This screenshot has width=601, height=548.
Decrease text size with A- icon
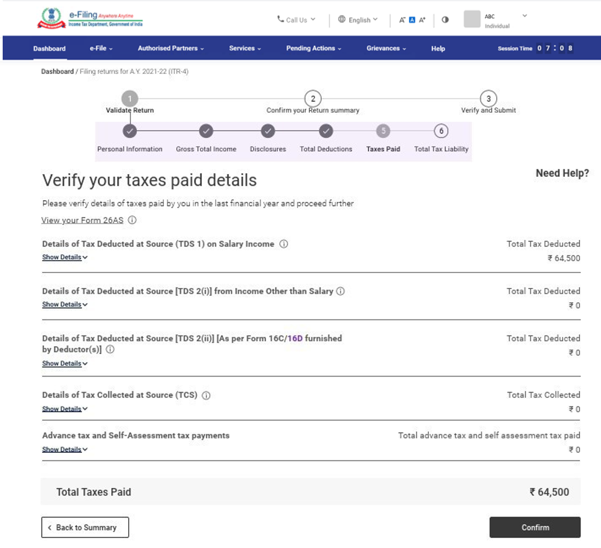(402, 19)
